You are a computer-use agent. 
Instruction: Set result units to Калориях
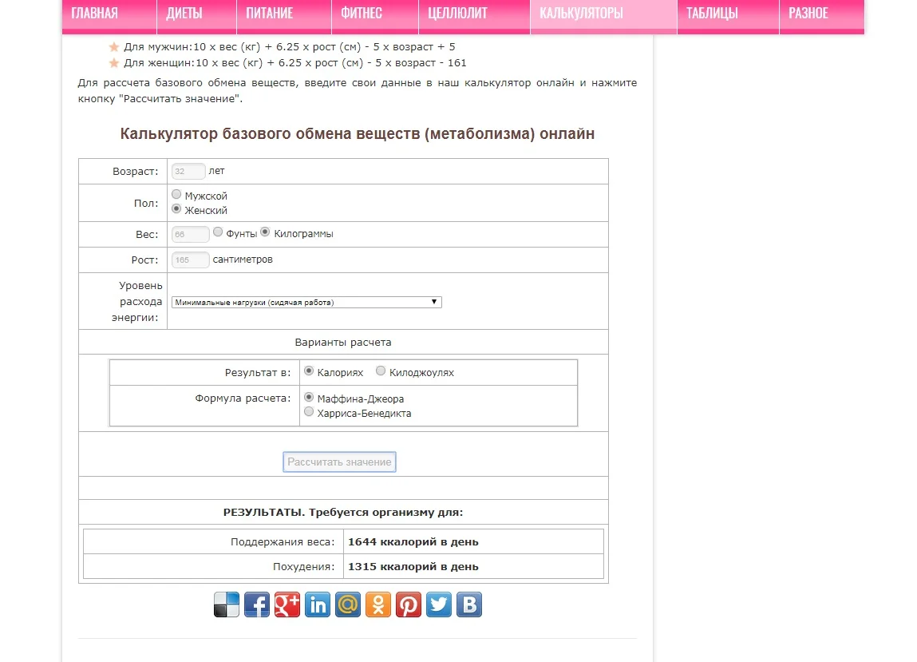(309, 371)
